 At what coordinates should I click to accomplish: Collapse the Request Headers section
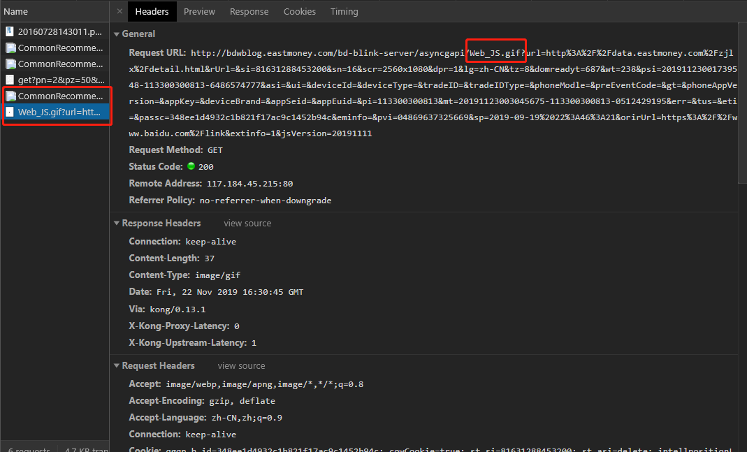117,366
